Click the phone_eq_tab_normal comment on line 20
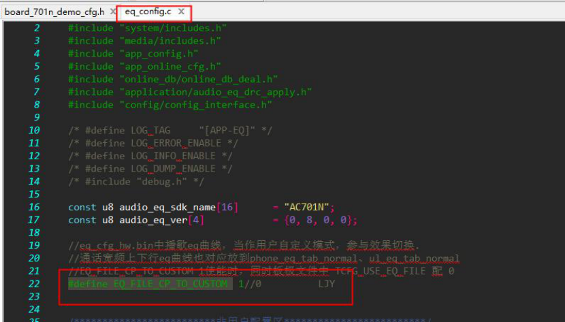The height and width of the screenshot is (322, 565). click(x=263, y=258)
